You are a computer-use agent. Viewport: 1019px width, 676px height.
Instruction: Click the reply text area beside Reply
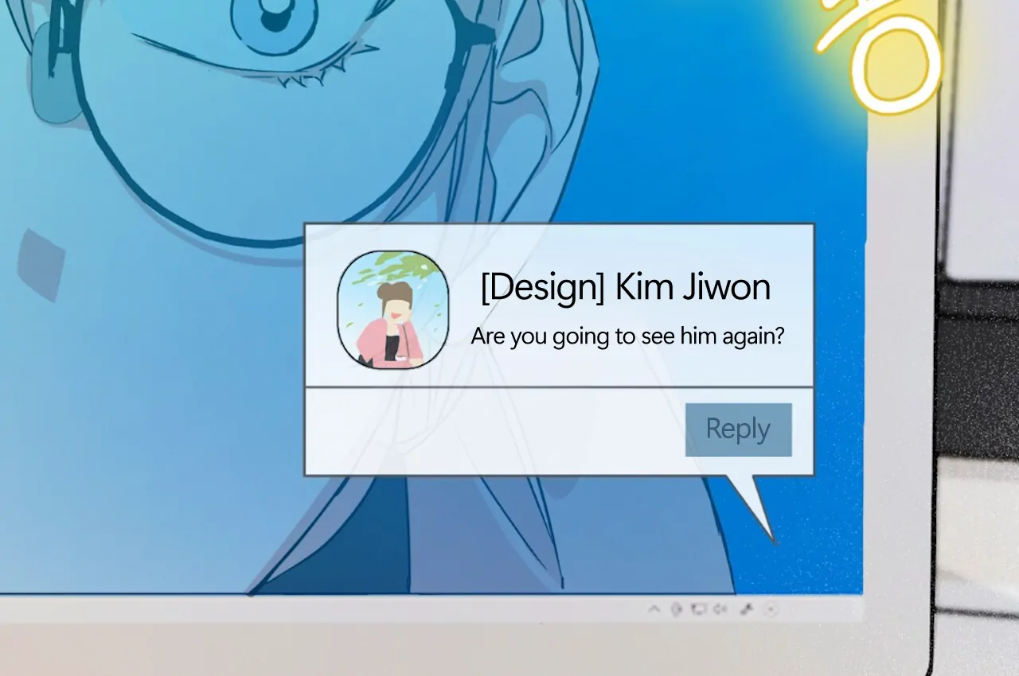coord(494,431)
